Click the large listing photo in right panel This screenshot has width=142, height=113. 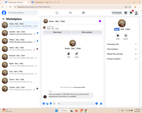(122, 23)
